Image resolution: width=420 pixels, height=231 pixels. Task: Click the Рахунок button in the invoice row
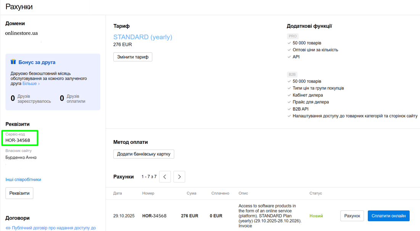click(x=352, y=216)
